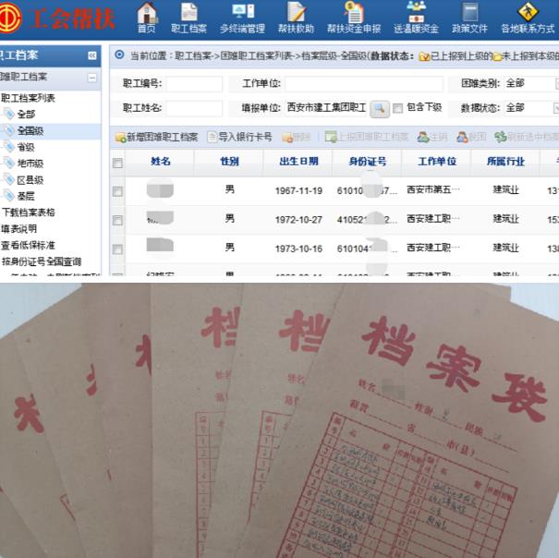Open 多终端管理 in top navigation
The height and width of the screenshot is (558, 559).
[242, 17]
